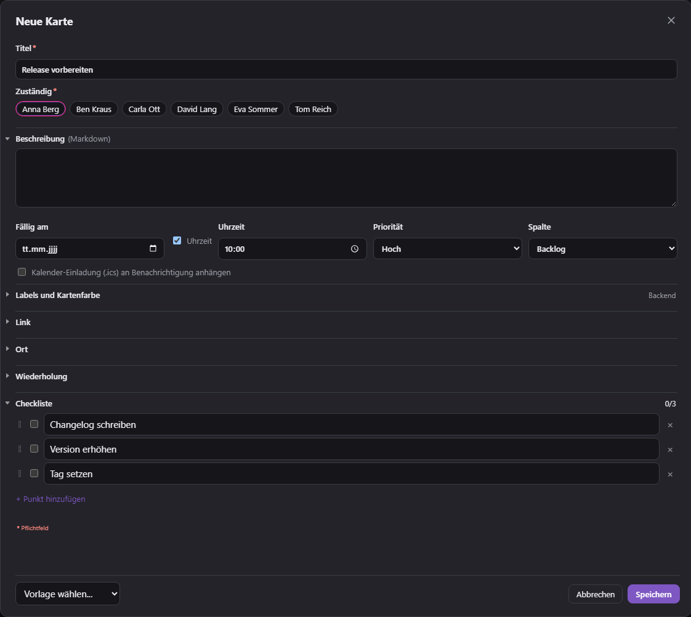Check off Version erhöhen item

[34, 449]
